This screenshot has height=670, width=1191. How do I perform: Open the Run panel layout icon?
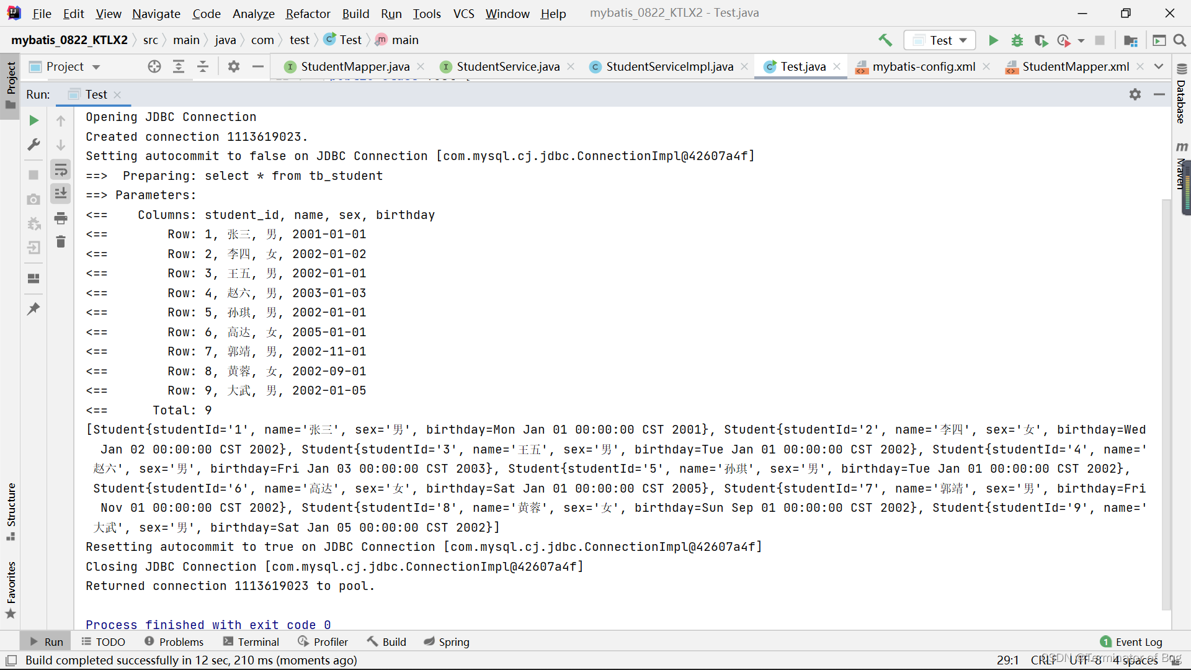34,278
